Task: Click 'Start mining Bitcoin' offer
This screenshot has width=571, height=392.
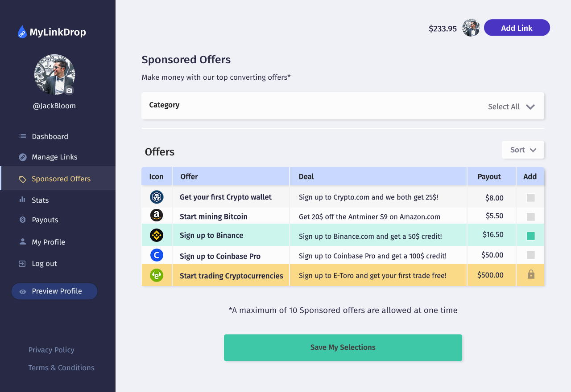Action: point(214,216)
